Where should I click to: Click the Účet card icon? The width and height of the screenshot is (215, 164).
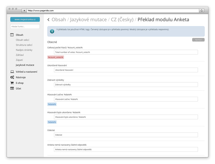12,89
